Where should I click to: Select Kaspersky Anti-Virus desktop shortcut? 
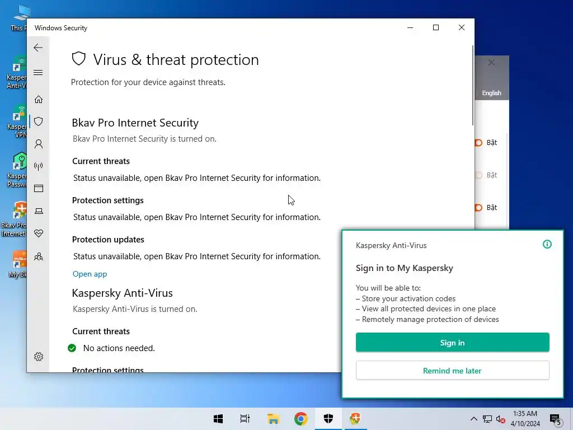17,72
